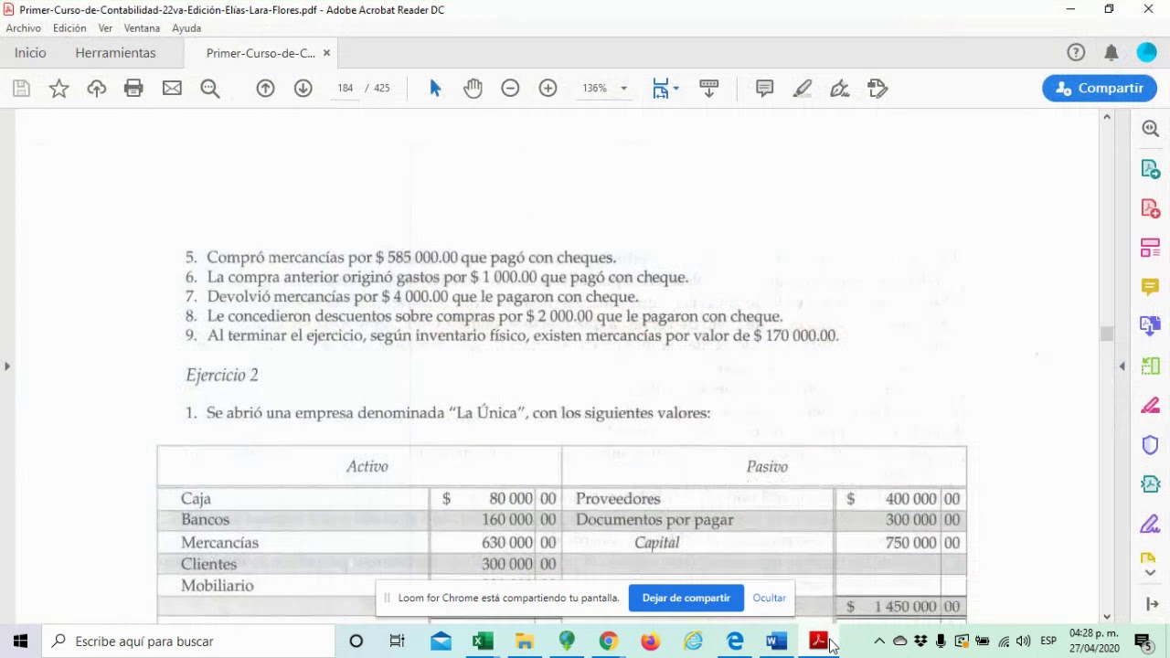Click the scroll down arrow of the document

point(1107,617)
